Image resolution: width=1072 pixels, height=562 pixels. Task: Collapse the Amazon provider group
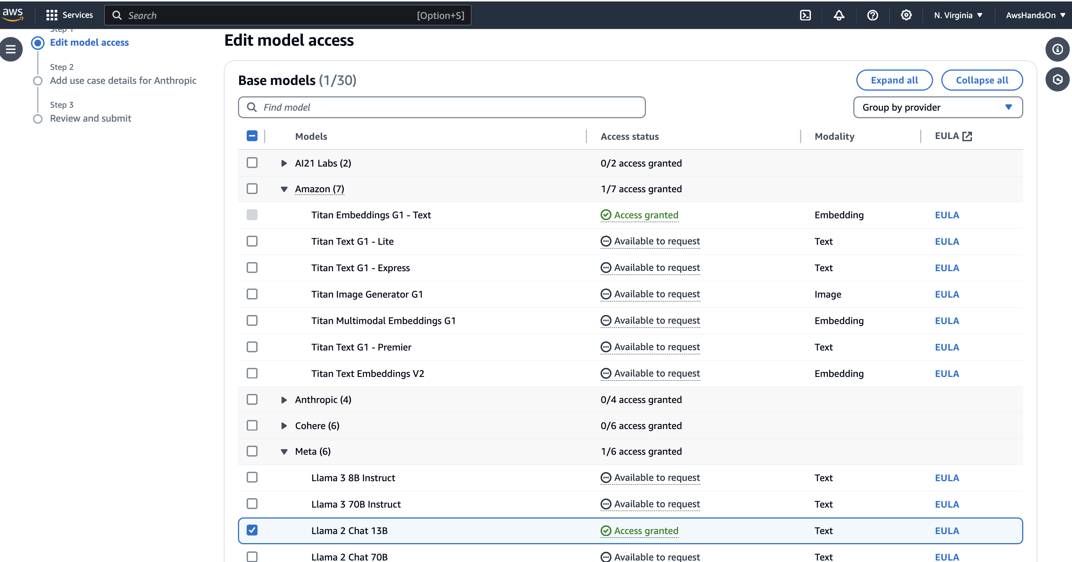(x=285, y=188)
